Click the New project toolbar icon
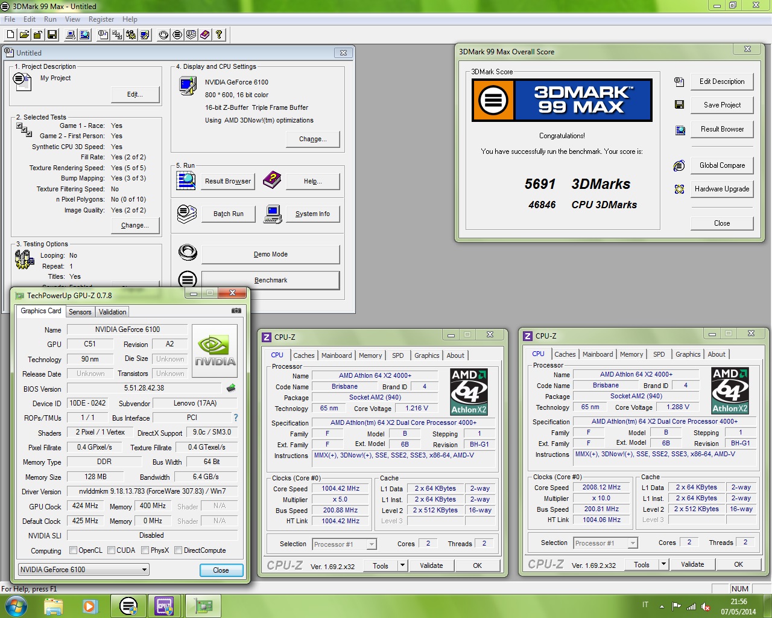The width and height of the screenshot is (772, 618). point(10,35)
